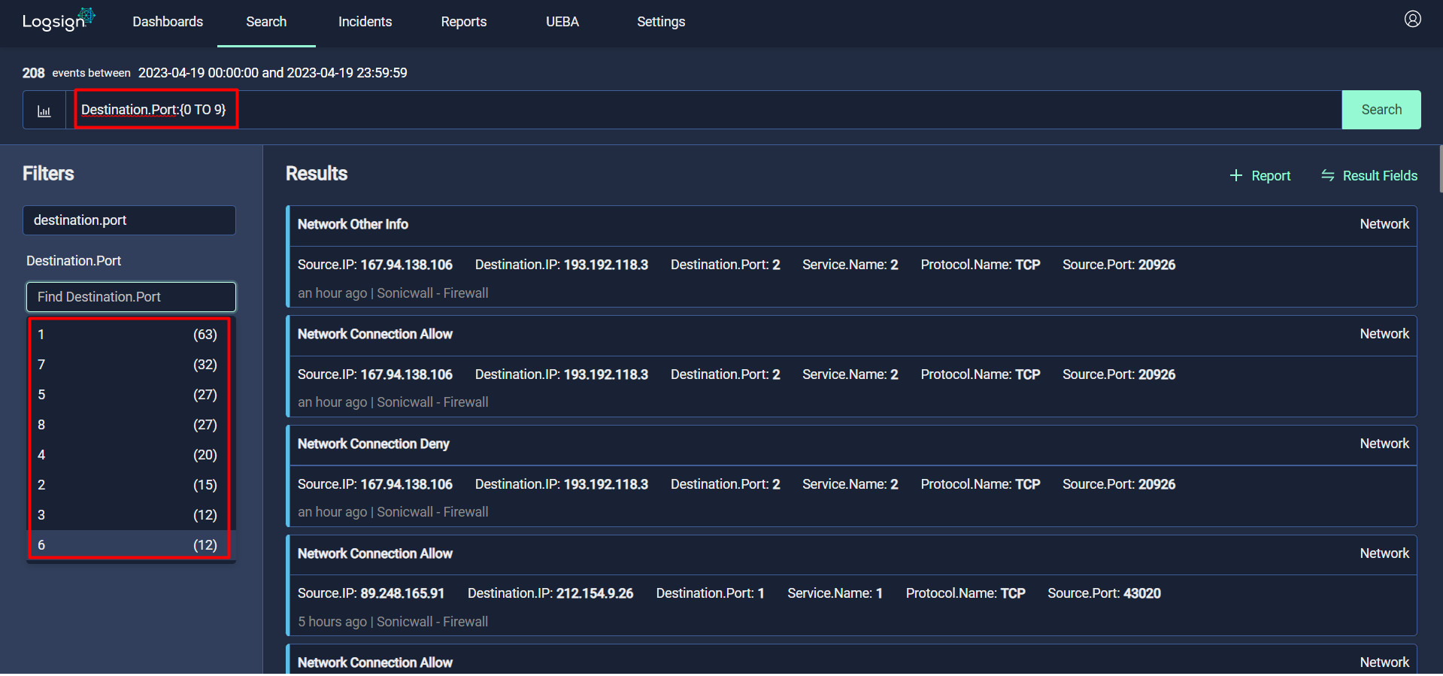Click the Destination.Port filter heading
Viewport: 1443px width, 676px height.
pos(74,261)
